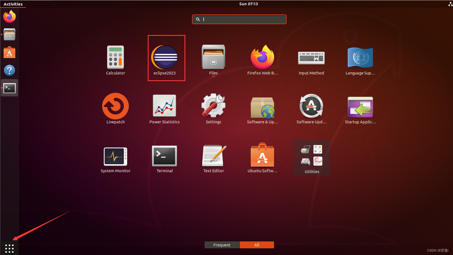Click the Files icon in the dock
The image size is (453, 255).
tap(9, 34)
